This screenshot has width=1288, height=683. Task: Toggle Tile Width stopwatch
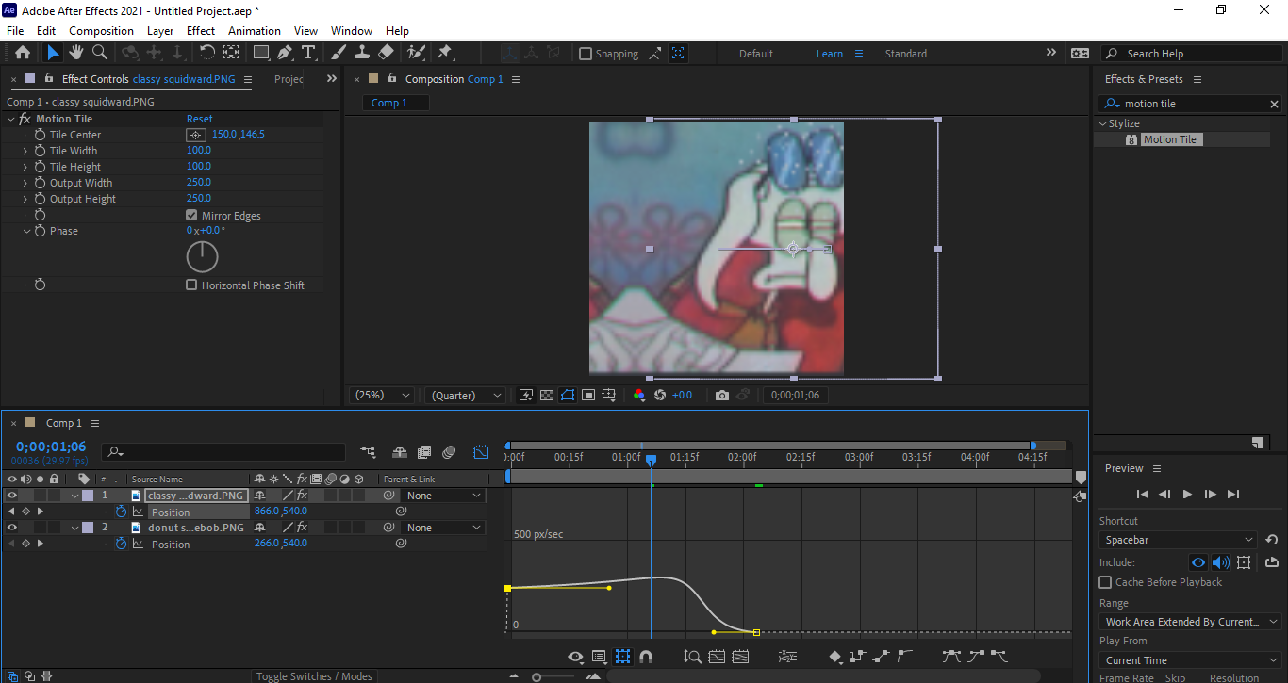coord(41,151)
